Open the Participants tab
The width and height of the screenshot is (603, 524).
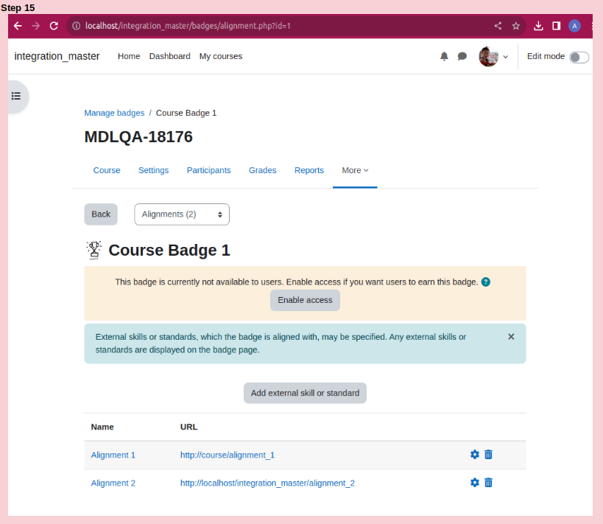tap(209, 170)
